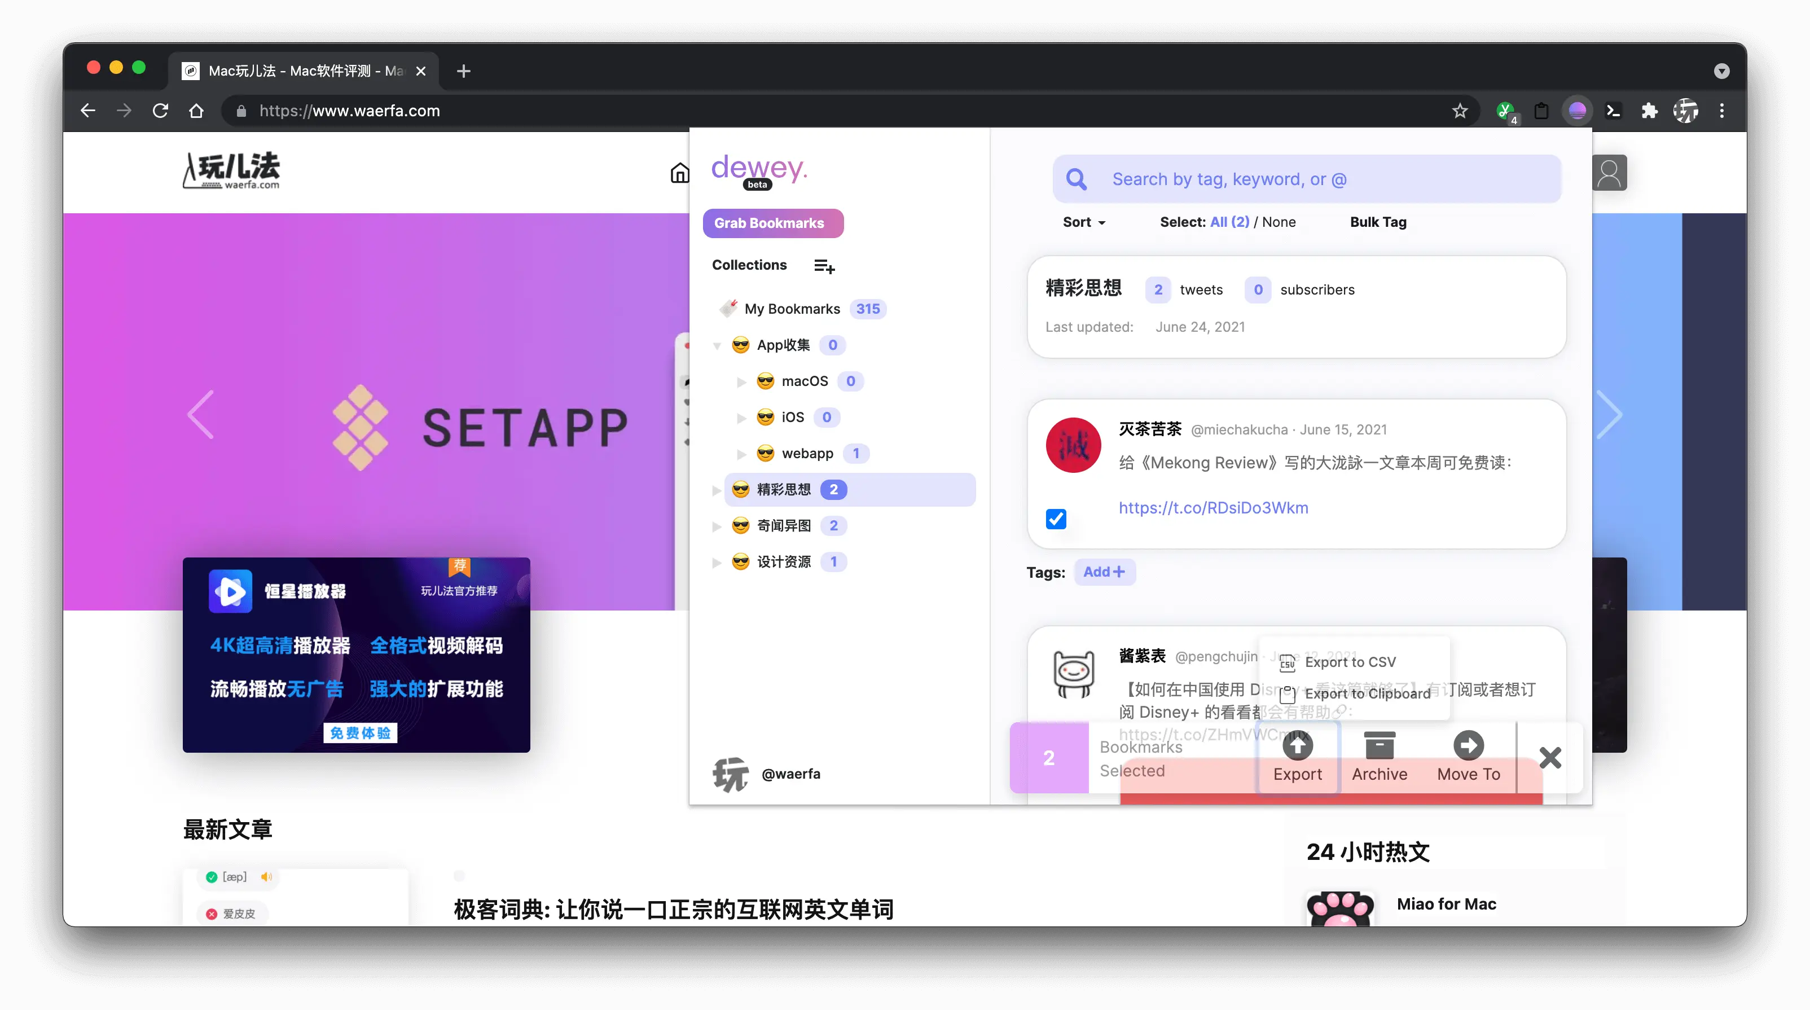Click the Export up-arrow icon
This screenshot has width=1810, height=1010.
pos(1298,745)
